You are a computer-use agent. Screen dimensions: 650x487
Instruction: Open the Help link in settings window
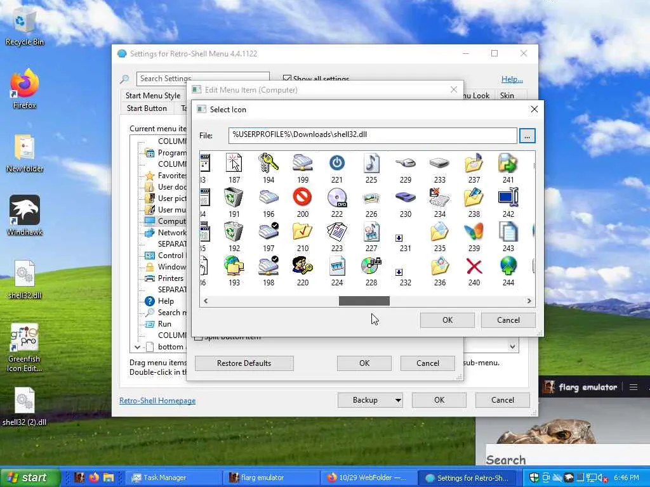point(512,79)
